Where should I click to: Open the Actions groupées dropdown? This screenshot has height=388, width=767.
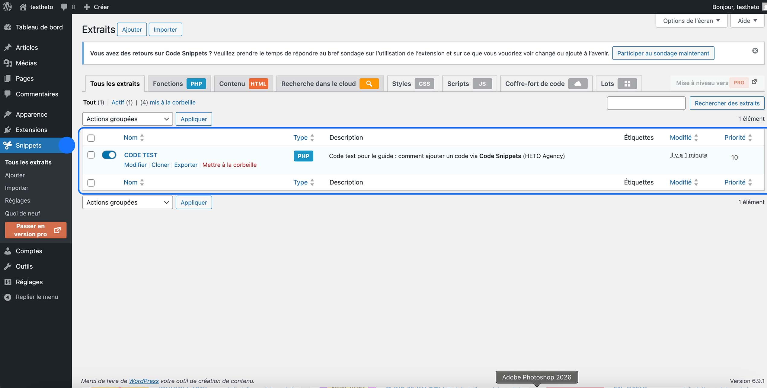(127, 119)
